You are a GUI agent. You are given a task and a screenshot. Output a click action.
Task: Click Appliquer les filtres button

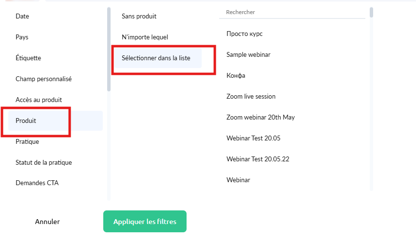tap(145, 222)
